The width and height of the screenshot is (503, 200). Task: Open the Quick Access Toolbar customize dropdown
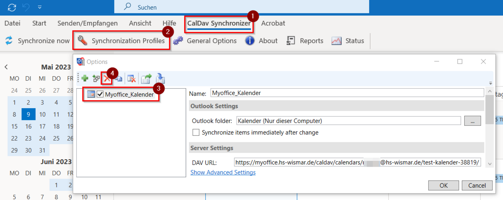pyautogui.click(x=40, y=7)
